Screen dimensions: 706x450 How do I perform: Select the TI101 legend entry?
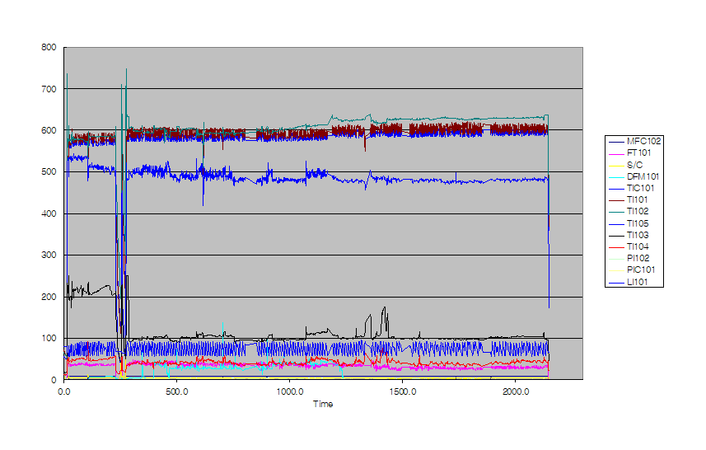628,200
